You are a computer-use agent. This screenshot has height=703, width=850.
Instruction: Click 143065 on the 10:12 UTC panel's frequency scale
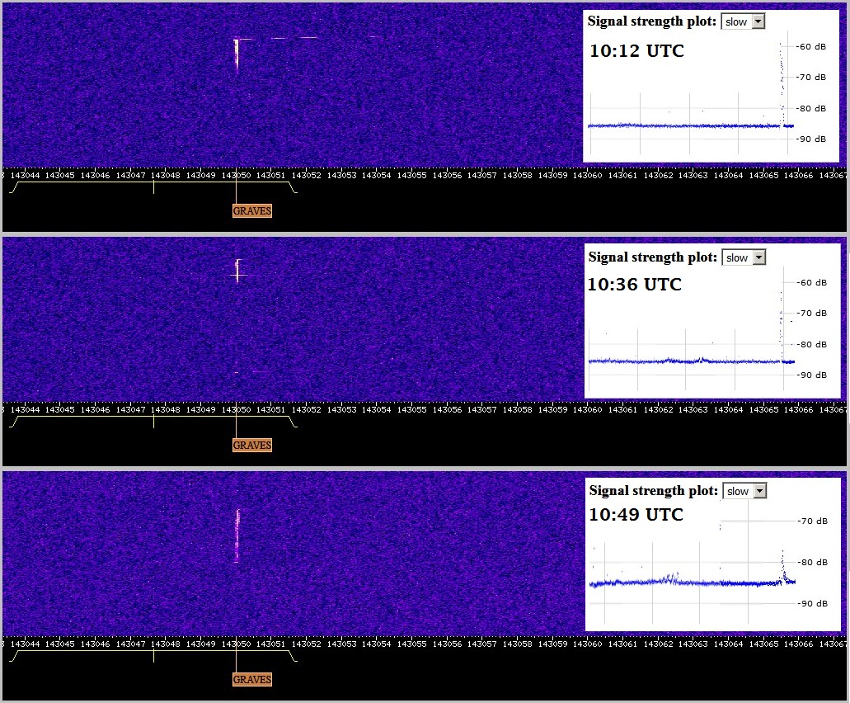763,175
